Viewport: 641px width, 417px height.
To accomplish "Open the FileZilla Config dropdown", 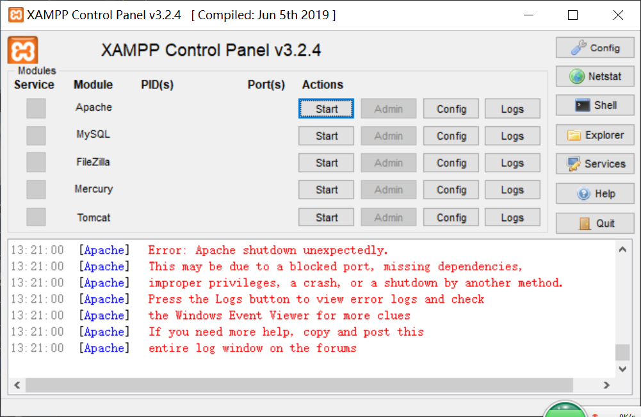I will coord(451,163).
